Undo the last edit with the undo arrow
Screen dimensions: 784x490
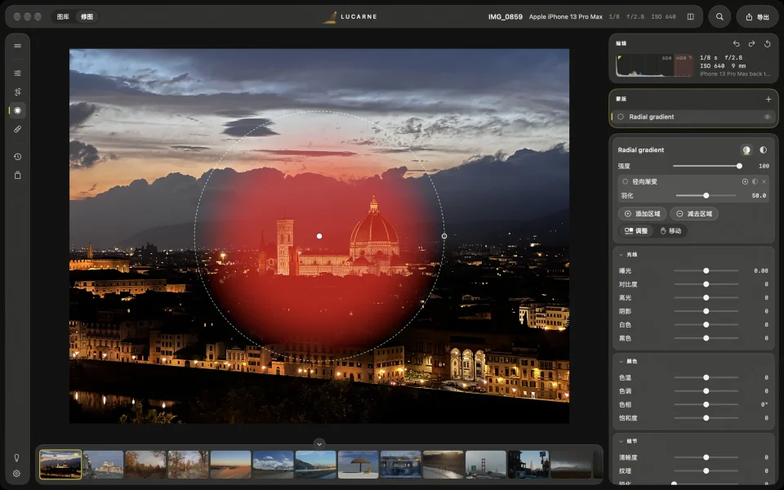pyautogui.click(x=736, y=43)
